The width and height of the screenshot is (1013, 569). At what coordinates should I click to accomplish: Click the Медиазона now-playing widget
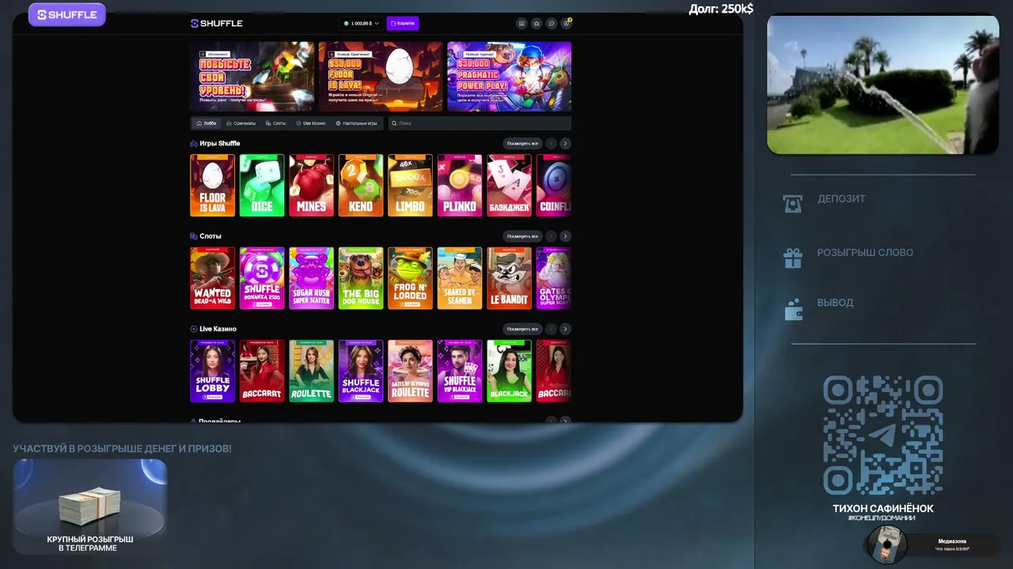(932, 545)
